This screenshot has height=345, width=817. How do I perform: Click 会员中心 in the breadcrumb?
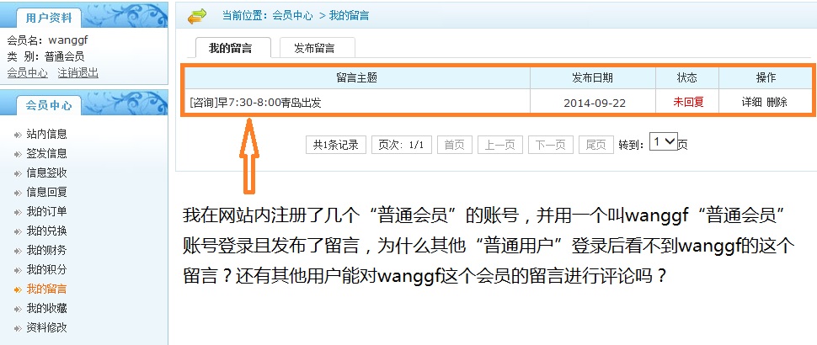pyautogui.click(x=293, y=16)
